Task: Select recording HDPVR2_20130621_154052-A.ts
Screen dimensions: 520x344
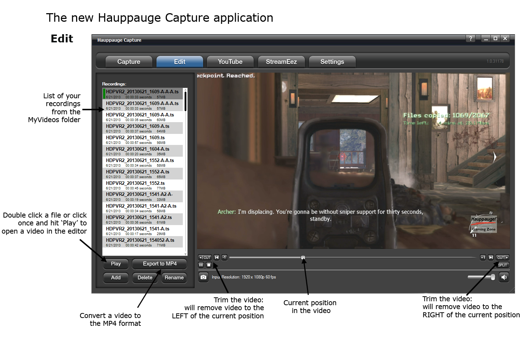Action: pyautogui.click(x=143, y=242)
